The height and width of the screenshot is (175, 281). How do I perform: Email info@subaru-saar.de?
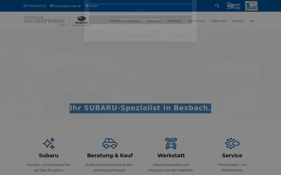pos(67,6)
